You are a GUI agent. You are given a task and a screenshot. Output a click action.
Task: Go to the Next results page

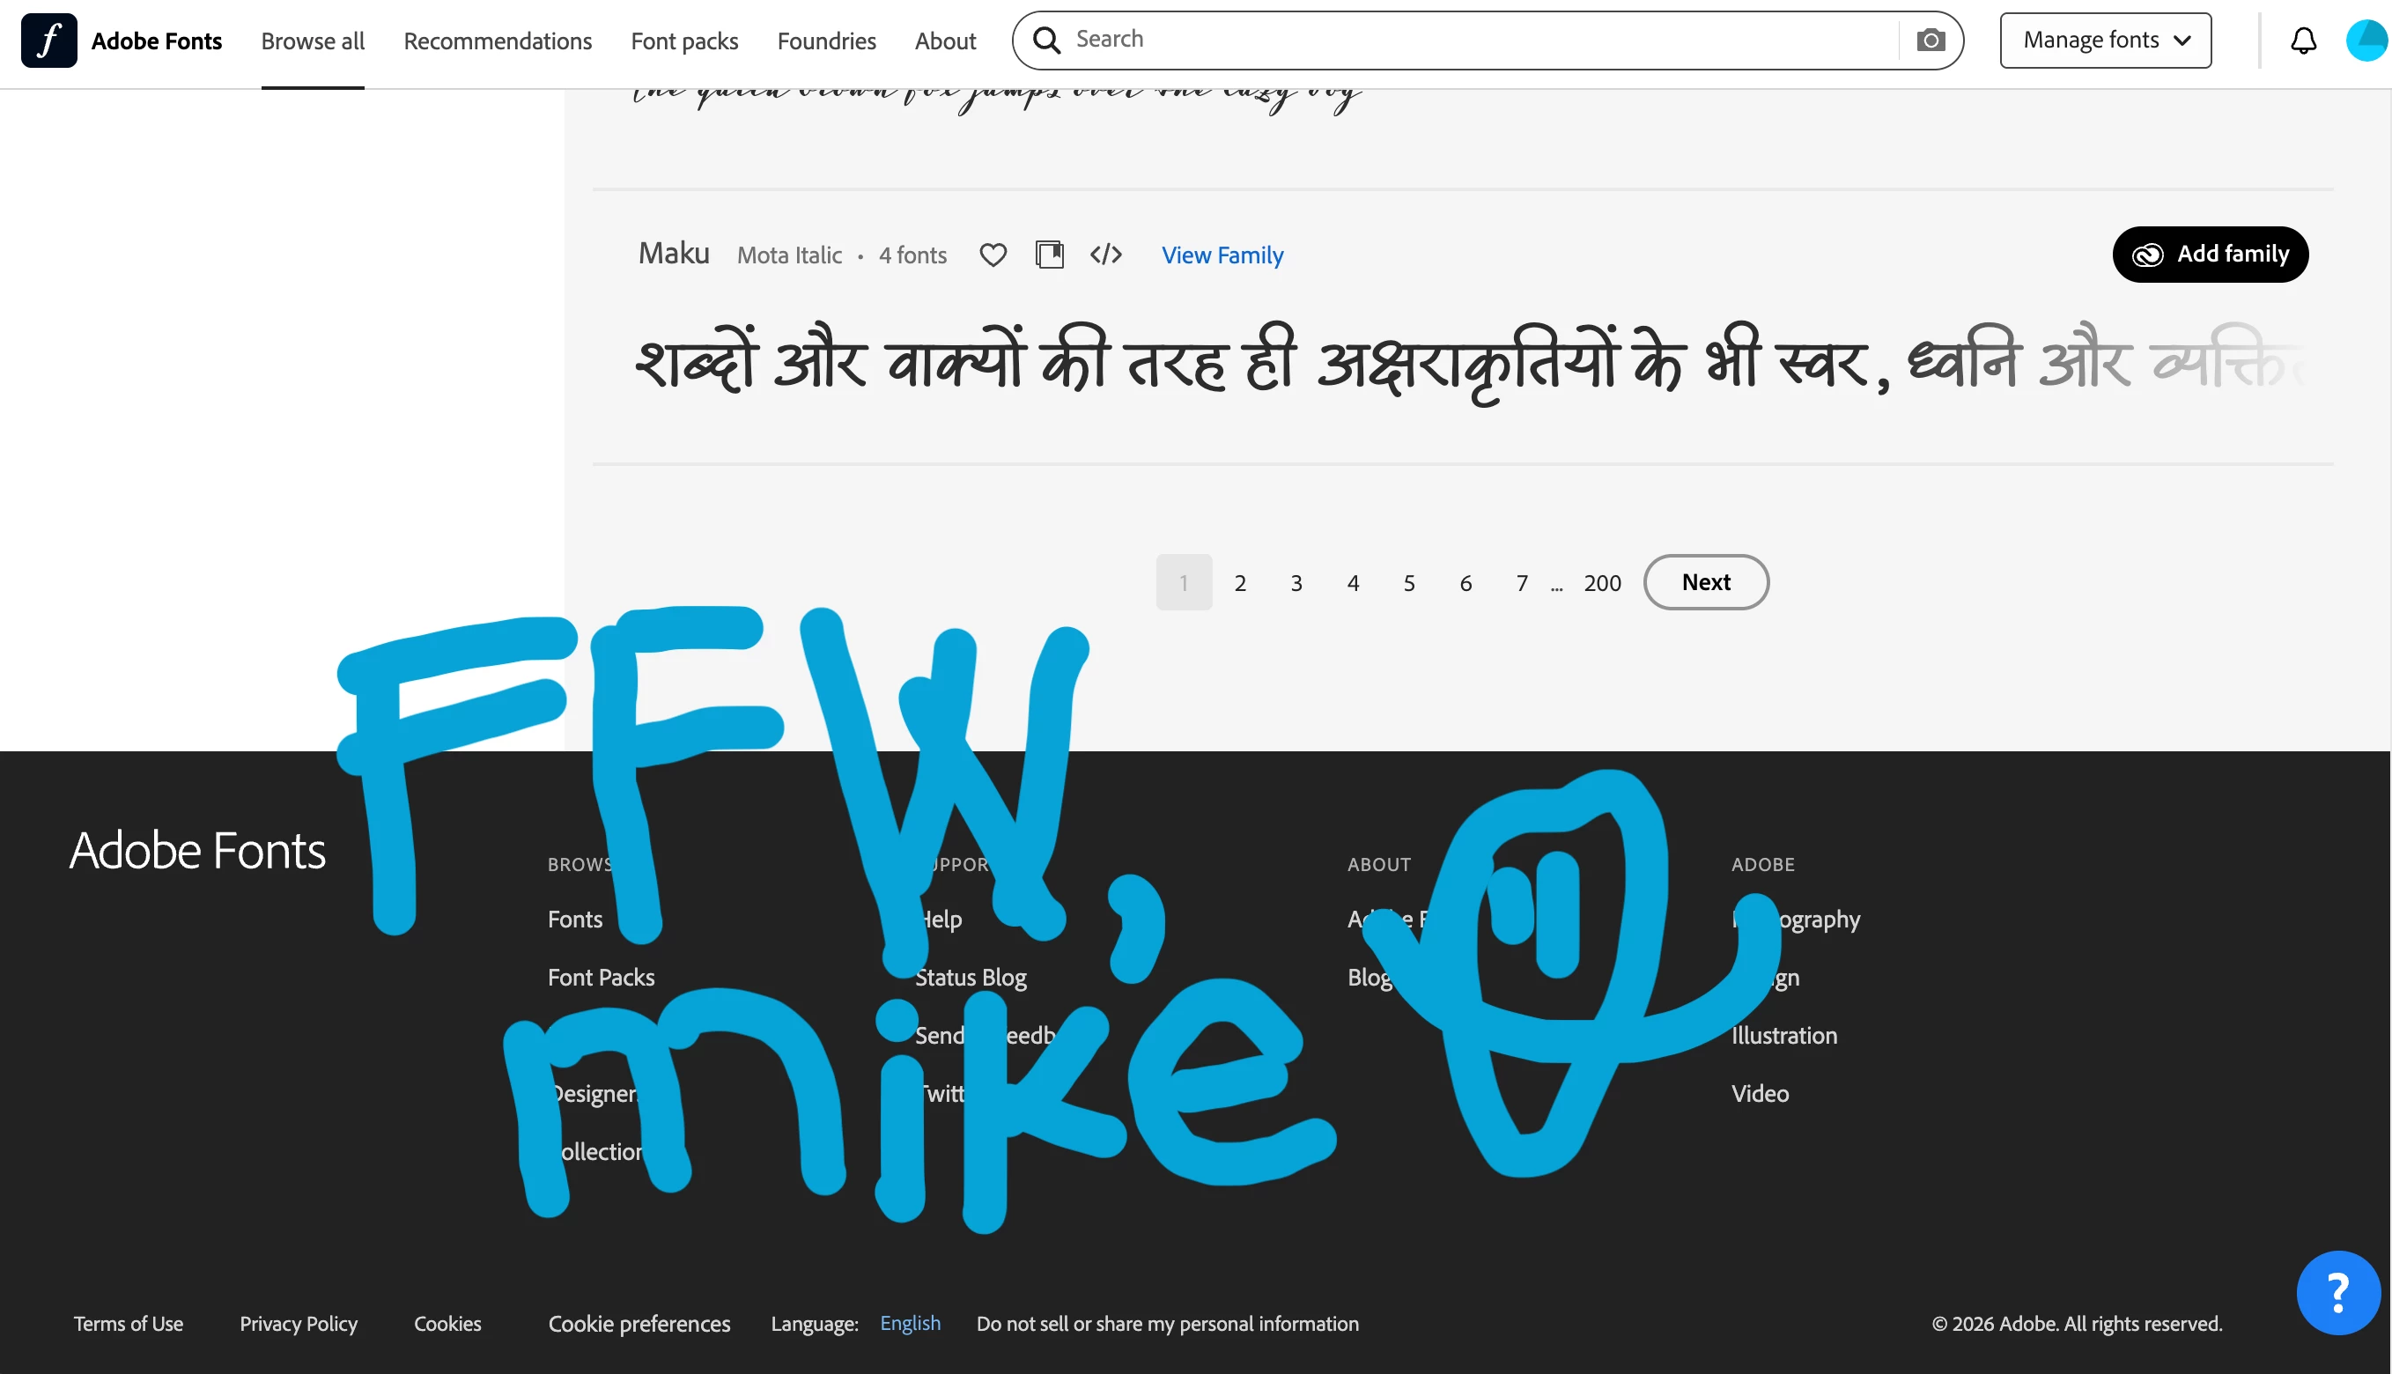click(1705, 582)
